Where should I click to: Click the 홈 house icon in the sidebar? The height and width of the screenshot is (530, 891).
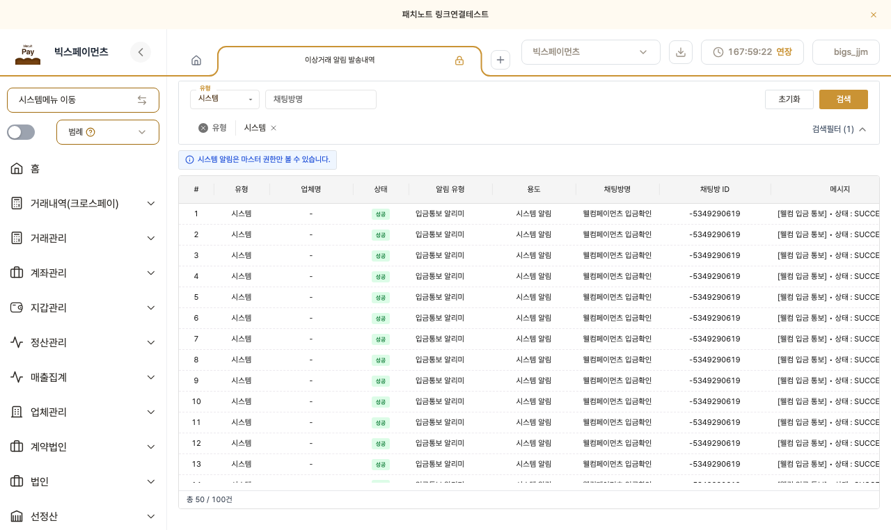[x=17, y=168]
